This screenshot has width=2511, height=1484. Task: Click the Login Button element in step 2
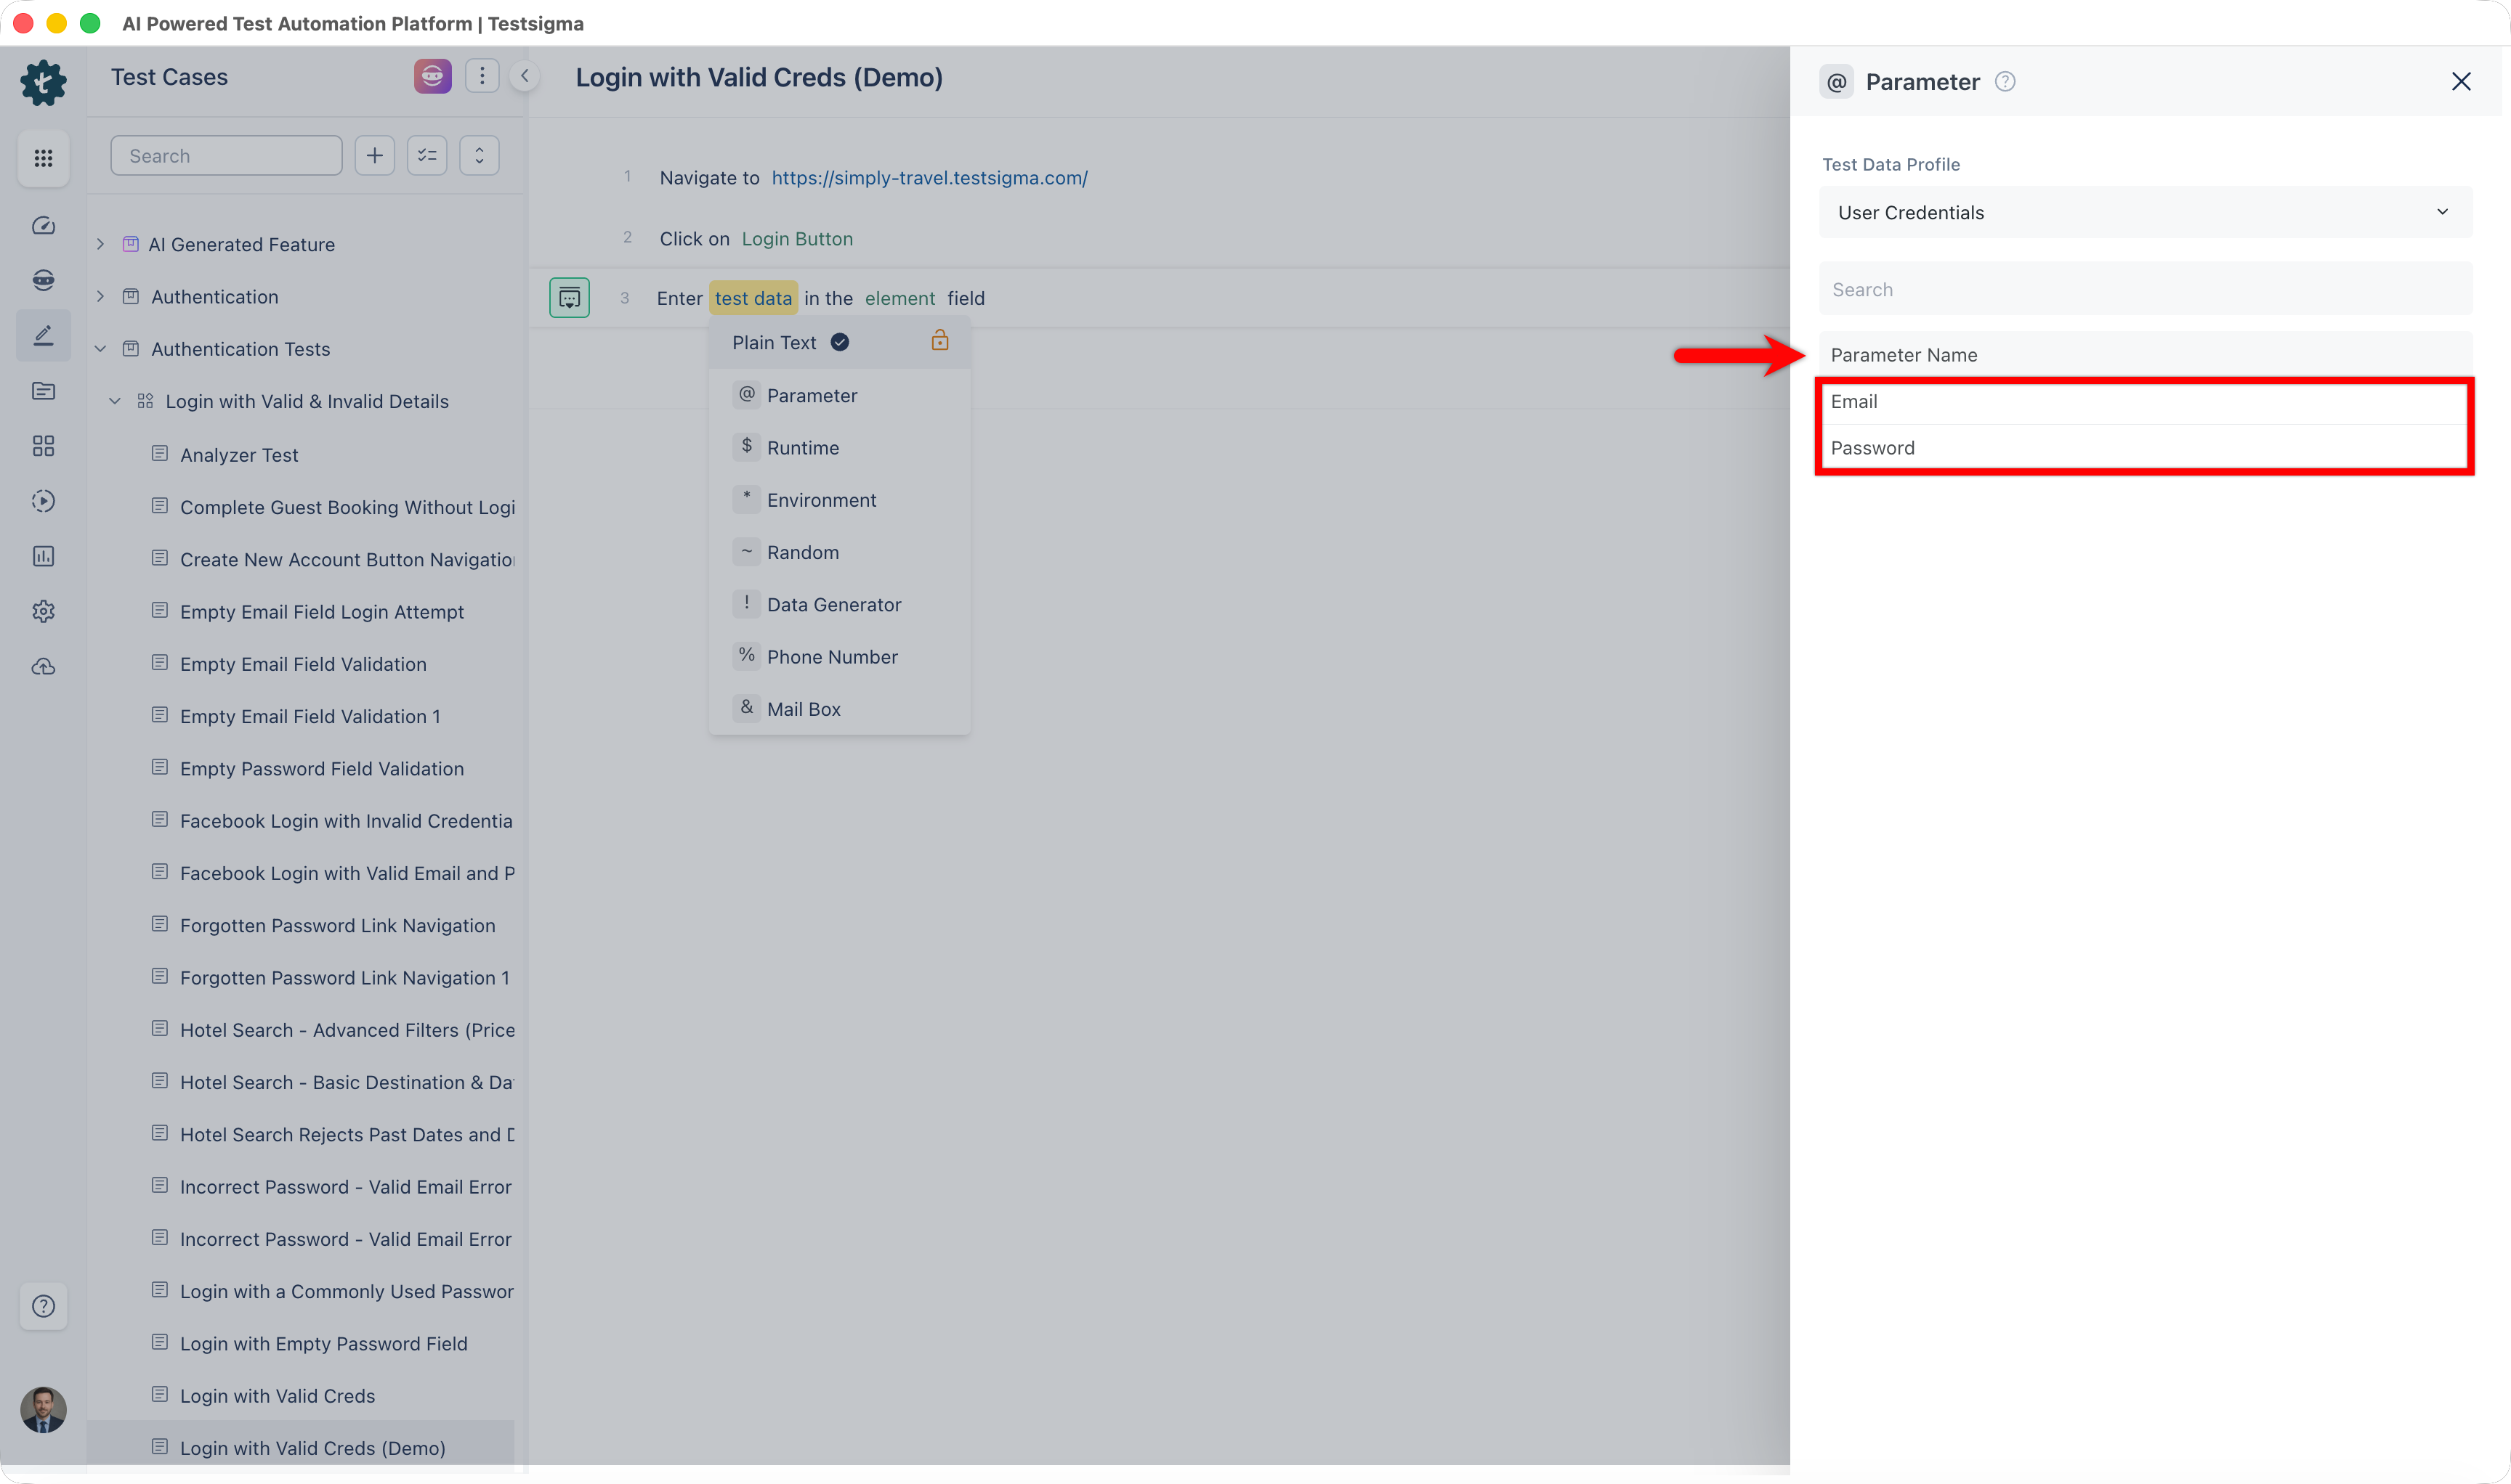796,239
